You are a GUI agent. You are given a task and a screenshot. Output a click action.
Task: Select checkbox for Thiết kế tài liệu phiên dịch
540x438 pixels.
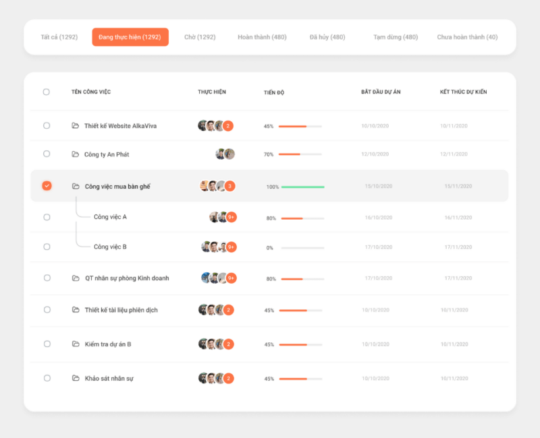tap(47, 310)
